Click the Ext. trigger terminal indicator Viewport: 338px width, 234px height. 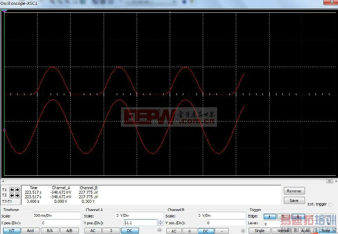coord(330,204)
